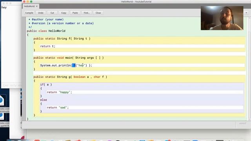Click the 'else' keyword line
This screenshot has height=141, width=251.
pyautogui.click(x=44, y=100)
